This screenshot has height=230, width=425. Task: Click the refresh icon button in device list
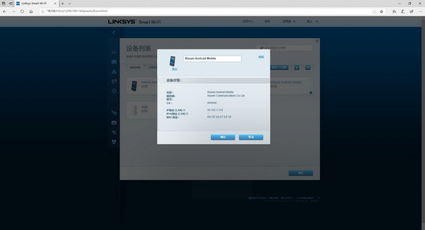click(308, 67)
